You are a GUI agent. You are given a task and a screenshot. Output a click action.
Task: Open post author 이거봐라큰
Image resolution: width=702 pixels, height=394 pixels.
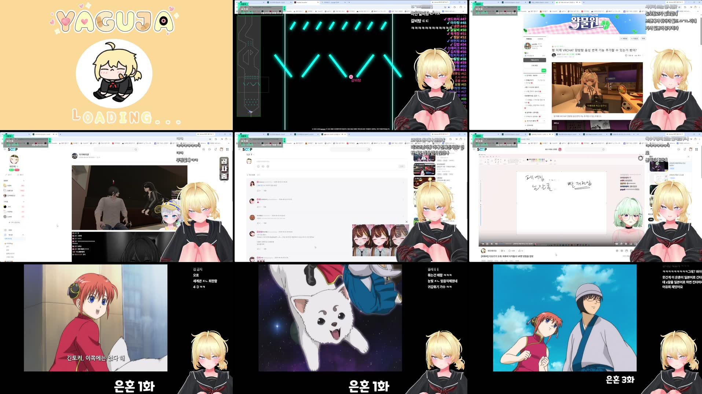pyautogui.click(x=84, y=155)
